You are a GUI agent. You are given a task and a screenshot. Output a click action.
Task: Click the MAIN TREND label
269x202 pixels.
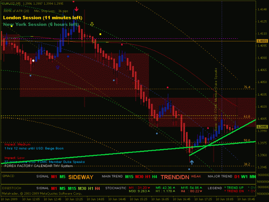click(112, 177)
